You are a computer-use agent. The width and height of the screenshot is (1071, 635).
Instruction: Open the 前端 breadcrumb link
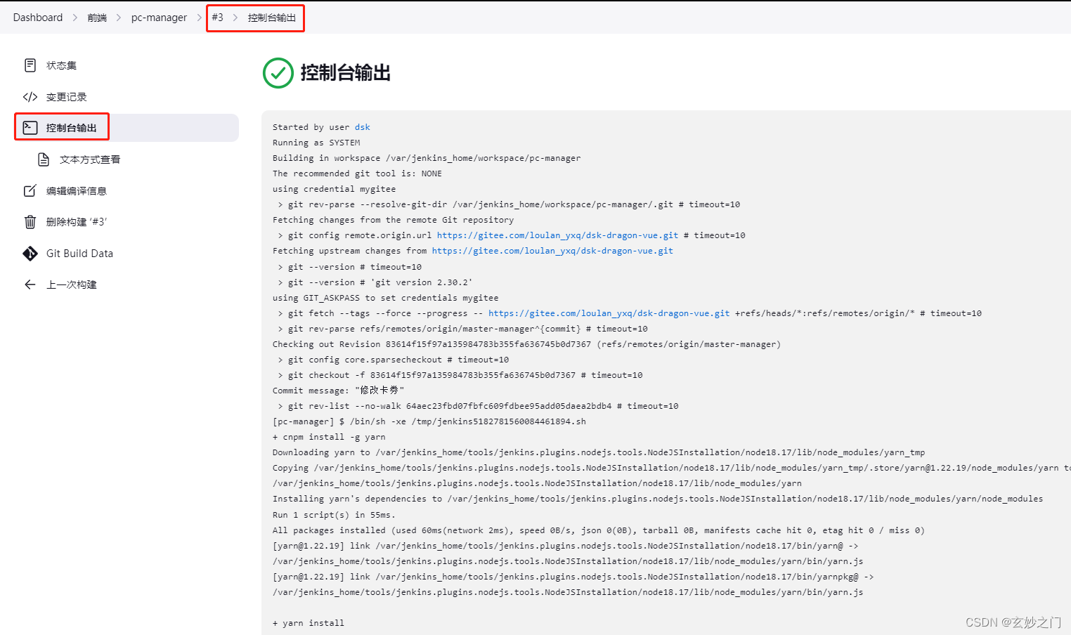pos(97,18)
